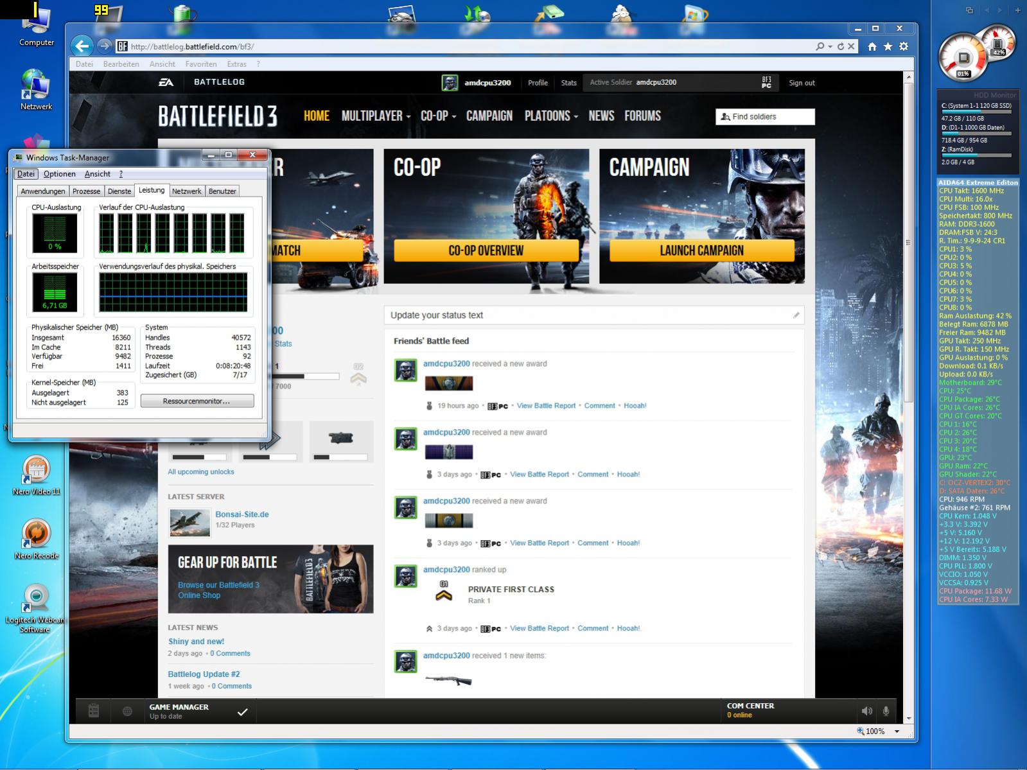Click the search magnifier in address bar

[x=820, y=46]
